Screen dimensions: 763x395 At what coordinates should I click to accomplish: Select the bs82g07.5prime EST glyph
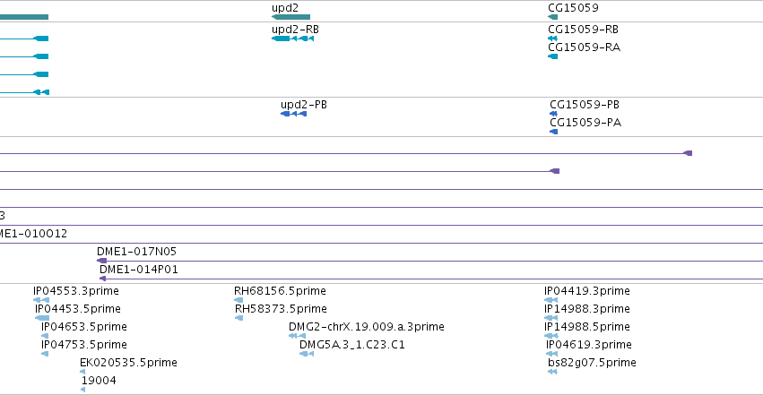tap(552, 373)
